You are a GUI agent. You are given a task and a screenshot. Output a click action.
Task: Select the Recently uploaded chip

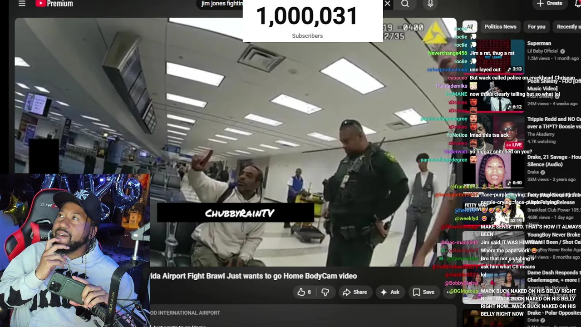click(567, 27)
